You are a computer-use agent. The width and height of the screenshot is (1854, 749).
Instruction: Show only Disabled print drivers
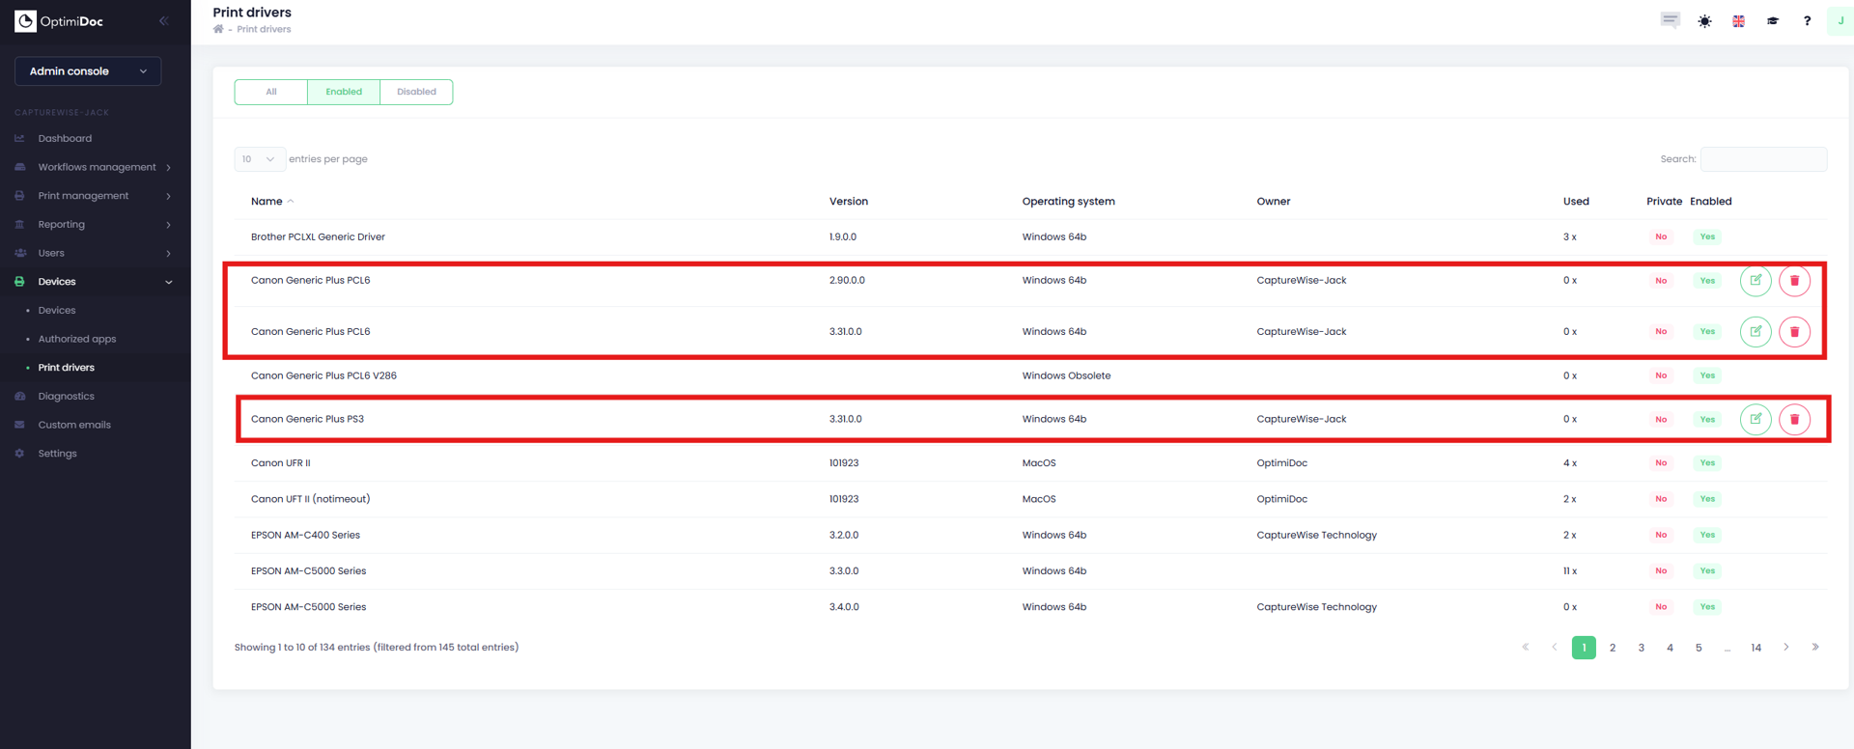[x=416, y=92]
